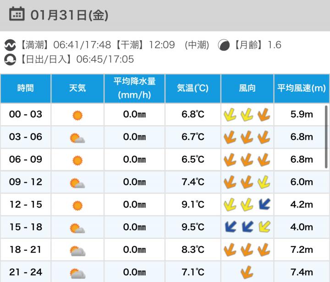The width and height of the screenshot is (330, 282).
Task: Click the first yellow wind arrow in the 00 - 03 row
Action: tap(230, 115)
